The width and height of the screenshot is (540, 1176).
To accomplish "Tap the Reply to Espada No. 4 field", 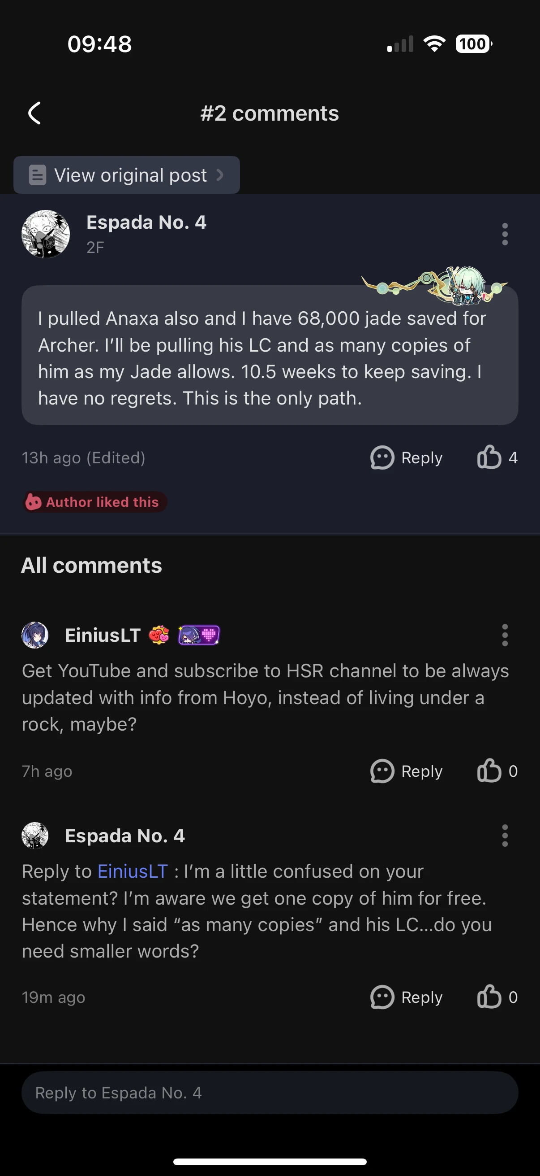I will 270,1093.
